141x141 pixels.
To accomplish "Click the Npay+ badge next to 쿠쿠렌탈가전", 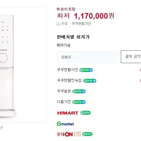I will point(86,70).
